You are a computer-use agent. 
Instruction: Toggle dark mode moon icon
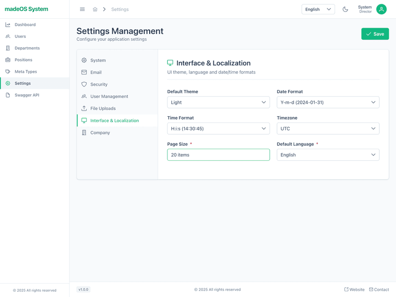345,10
